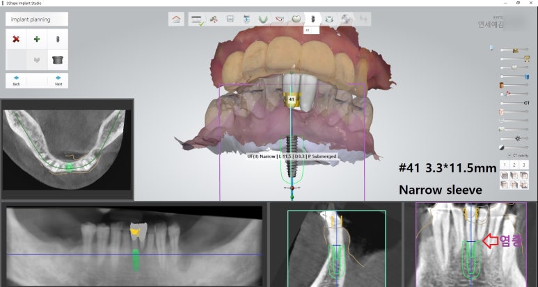Click the Back arrow button
The width and height of the screenshot is (538, 287).
[x=16, y=80]
